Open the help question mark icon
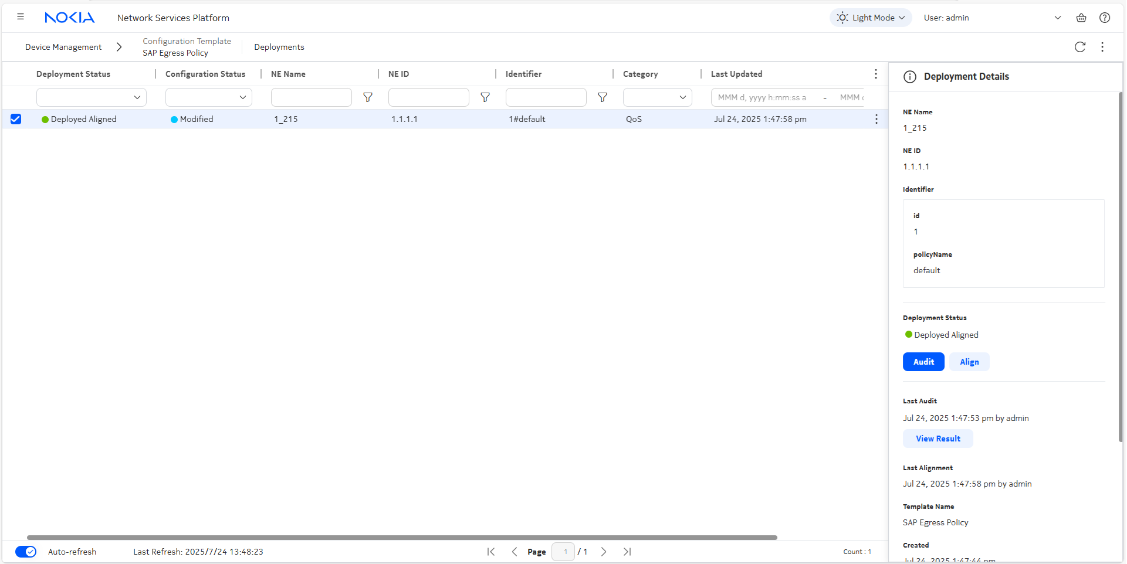This screenshot has height=564, width=1127. pyautogui.click(x=1104, y=18)
